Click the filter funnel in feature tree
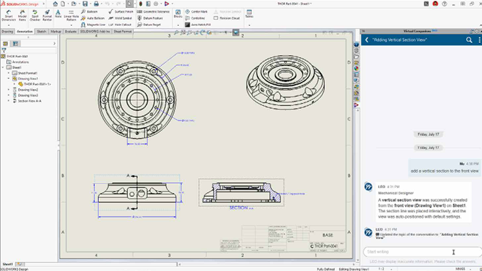This screenshot has height=271, width=482. click(x=4, y=50)
